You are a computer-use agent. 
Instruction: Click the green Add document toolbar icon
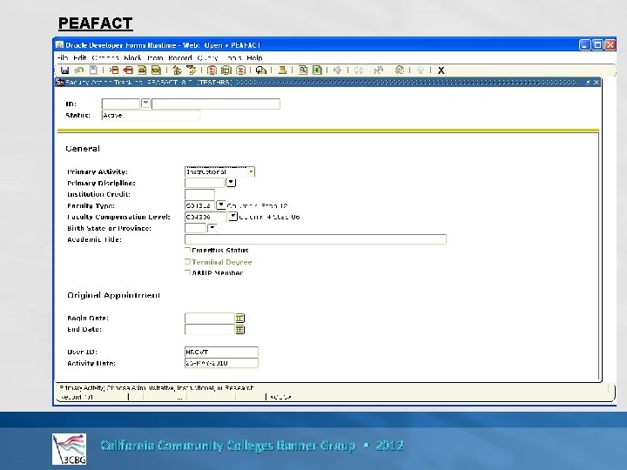(x=317, y=70)
